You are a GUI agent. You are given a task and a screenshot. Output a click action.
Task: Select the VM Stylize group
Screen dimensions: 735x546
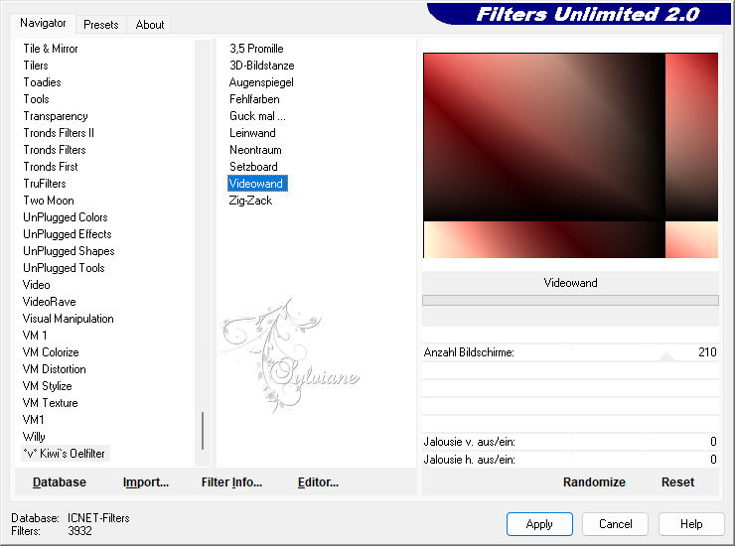(x=48, y=386)
